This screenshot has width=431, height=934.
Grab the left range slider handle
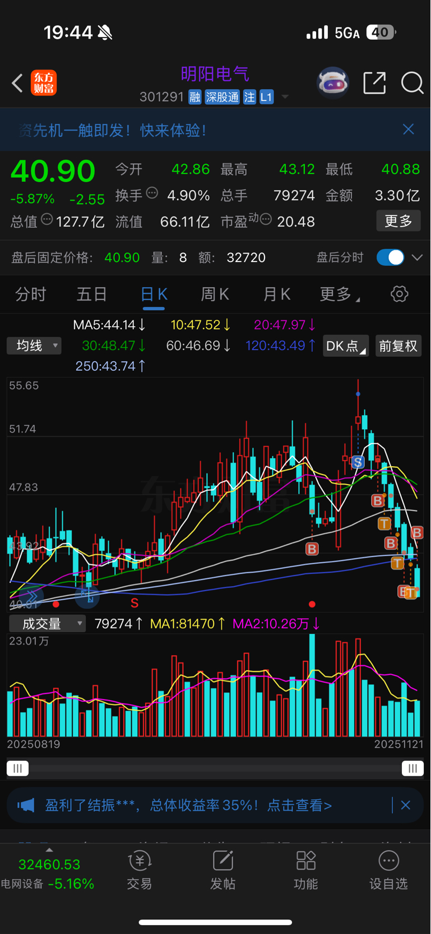pos(17,769)
